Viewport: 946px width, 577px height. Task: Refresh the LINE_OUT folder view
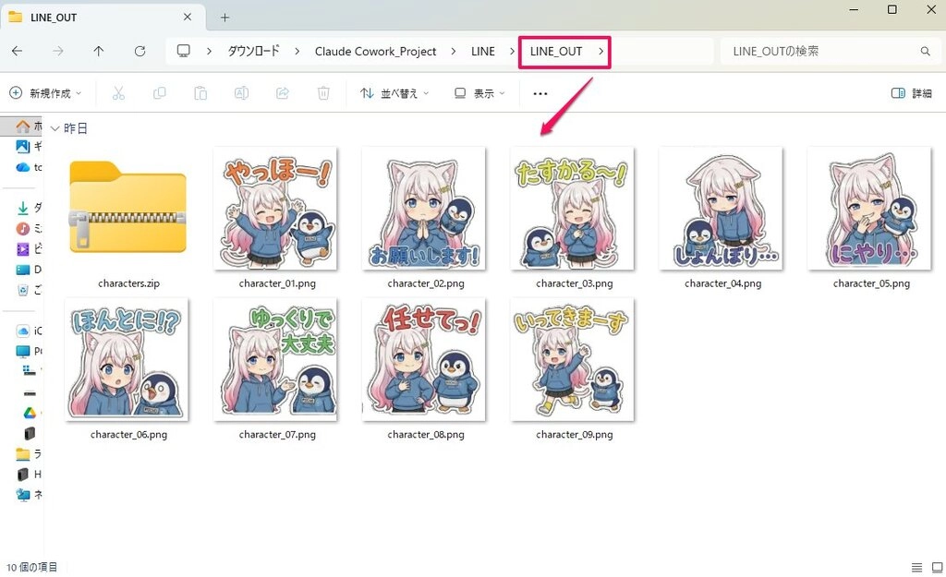140,52
